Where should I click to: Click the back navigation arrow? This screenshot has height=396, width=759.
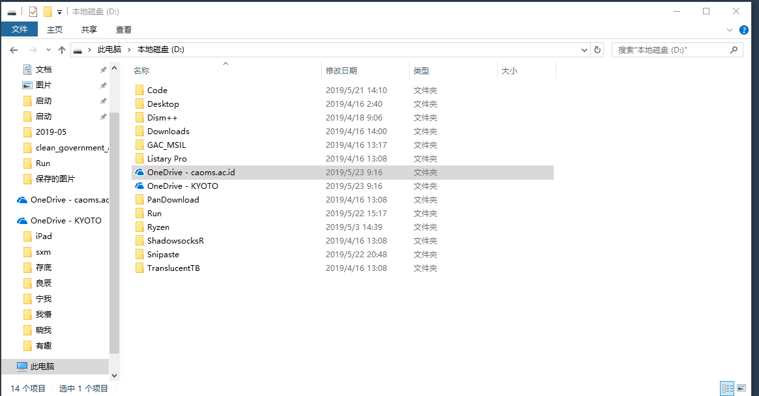click(x=14, y=49)
